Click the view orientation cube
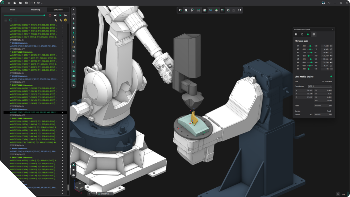The height and width of the screenshot is (197, 350). coord(79,187)
